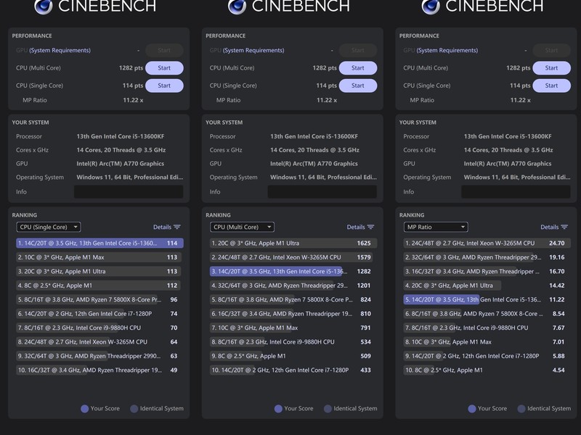Click the Info field in middle panel
Viewport: 581px width, 435px height.
pos(322,191)
